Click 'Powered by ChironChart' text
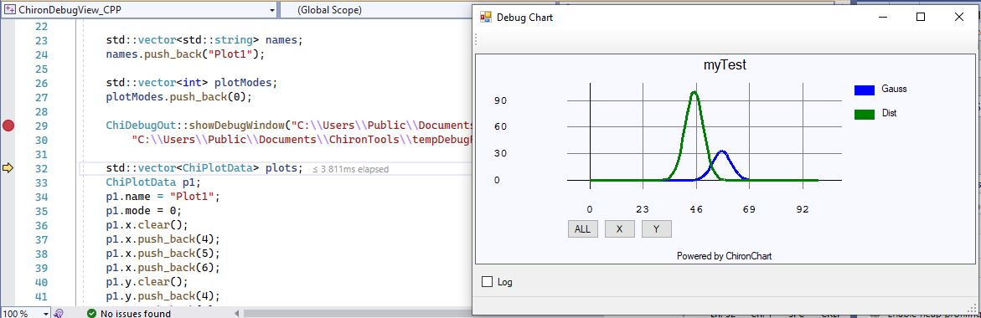The width and height of the screenshot is (981, 318). point(724,256)
